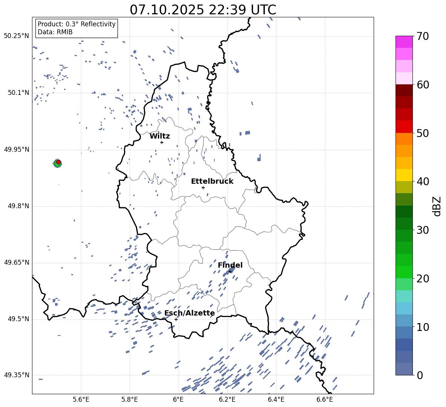Click colorbar tick value 0
This screenshot has width=446, height=407.
[420, 375]
